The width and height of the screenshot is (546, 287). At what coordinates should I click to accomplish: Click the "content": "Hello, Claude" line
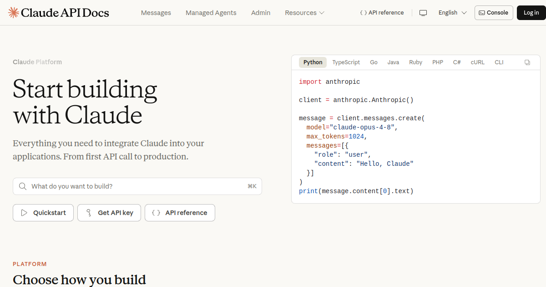pos(364,164)
